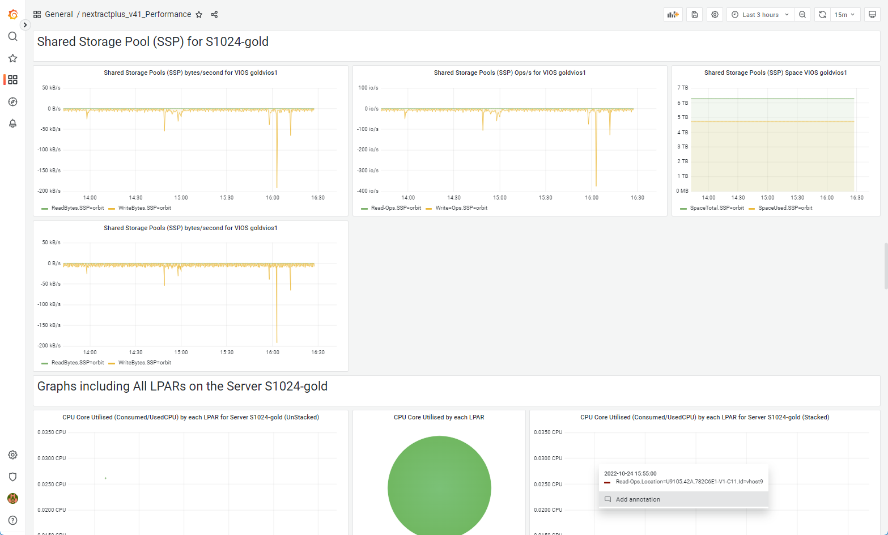Cycle view mode with monitor icon
888x535 pixels.
872,15
